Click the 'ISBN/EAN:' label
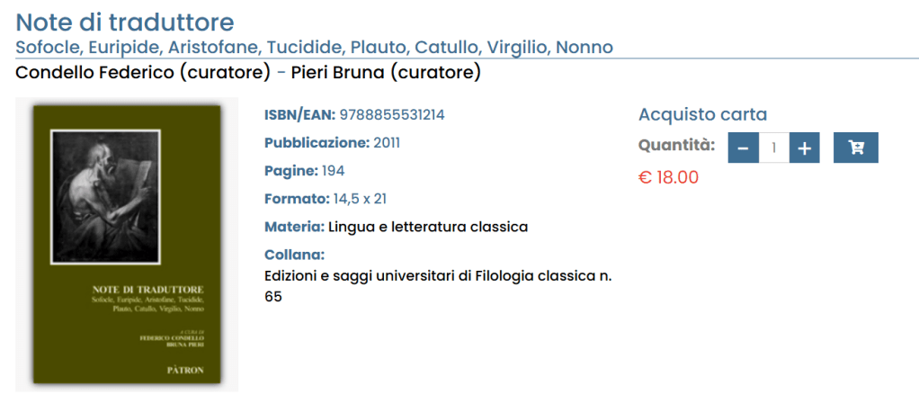 click(299, 115)
